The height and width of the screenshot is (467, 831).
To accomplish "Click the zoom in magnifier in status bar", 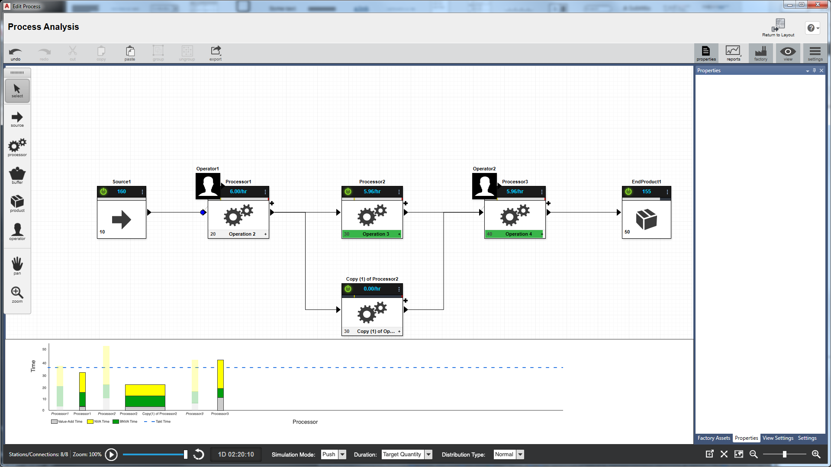I will click(816, 454).
